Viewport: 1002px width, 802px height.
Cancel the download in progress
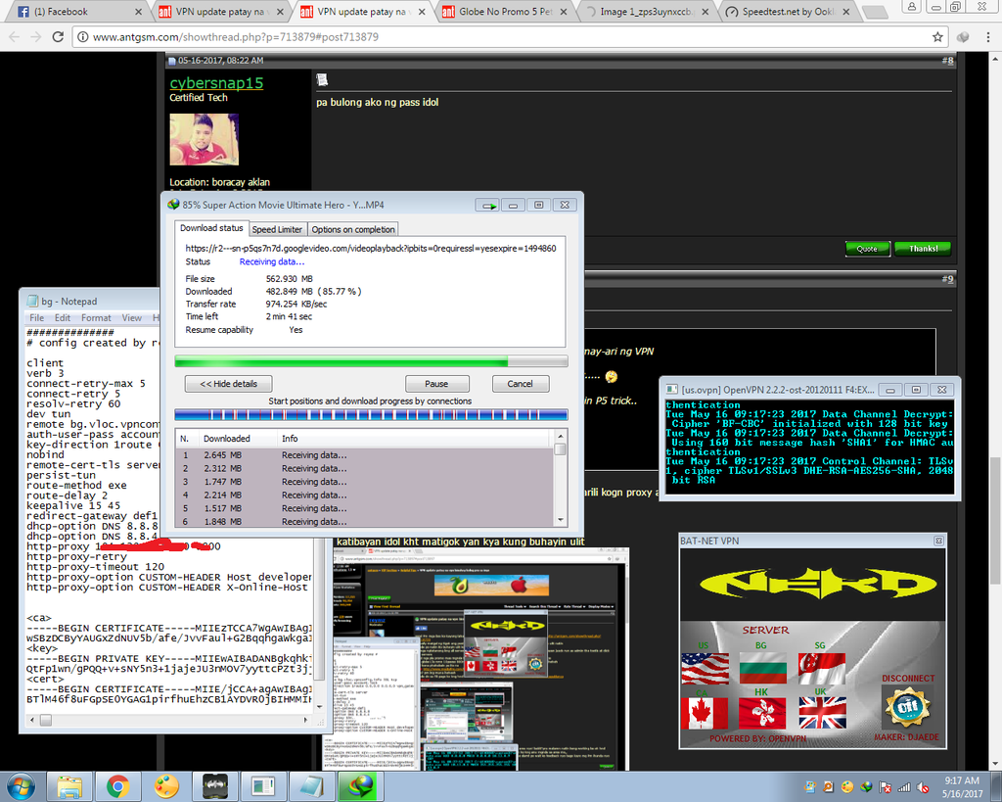point(520,384)
